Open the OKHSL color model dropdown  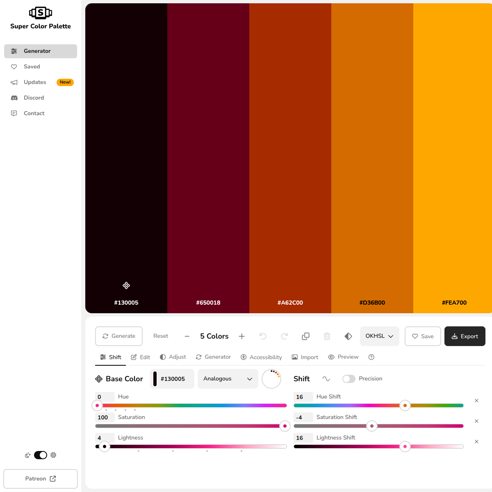(379, 336)
